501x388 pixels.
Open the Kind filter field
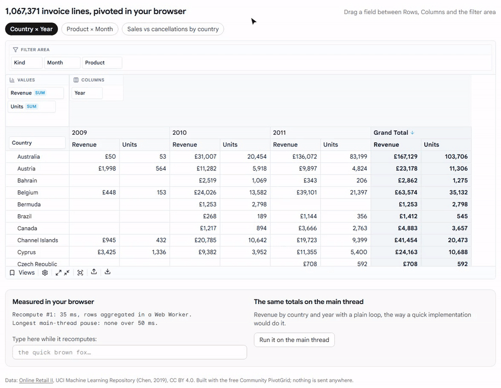click(27, 63)
